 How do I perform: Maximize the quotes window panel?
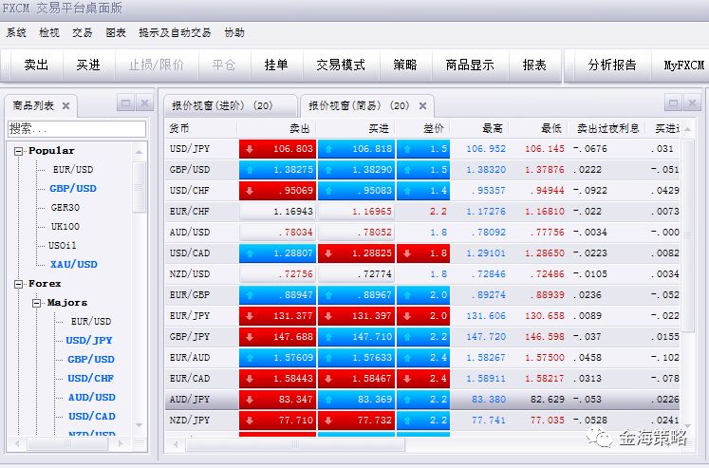(673, 103)
